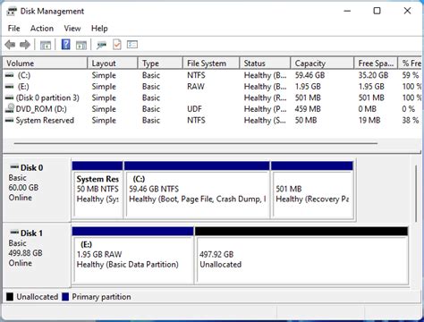The image size is (424, 322).
Task: Click the Show/Hide Action Pane icon
Action: click(x=81, y=45)
